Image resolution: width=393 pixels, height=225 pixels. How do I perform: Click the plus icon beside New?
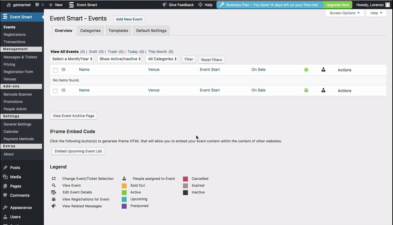[x=51, y=5]
